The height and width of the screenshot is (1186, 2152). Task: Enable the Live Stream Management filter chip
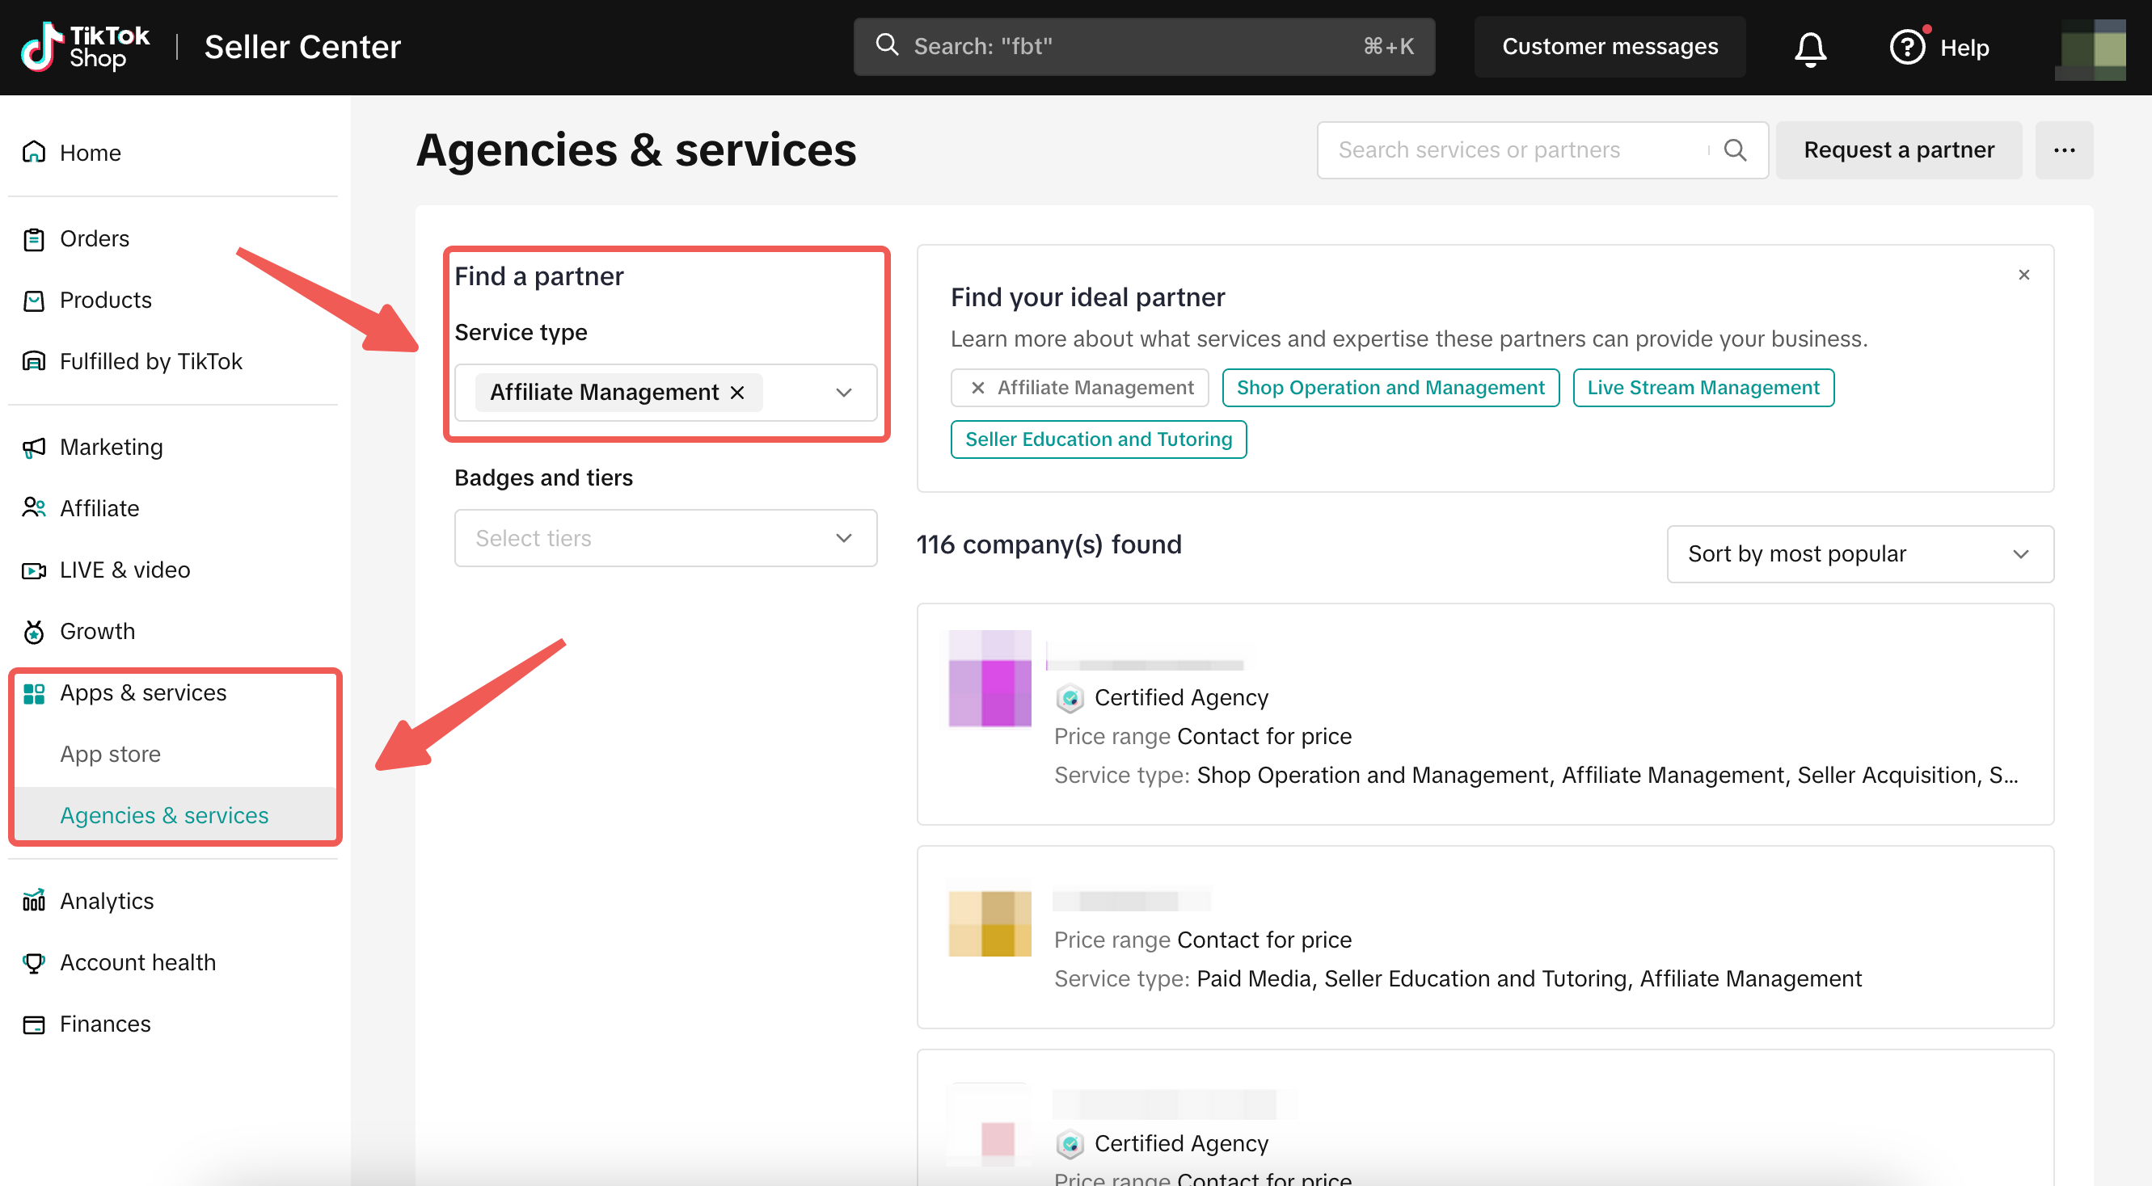(x=1703, y=388)
